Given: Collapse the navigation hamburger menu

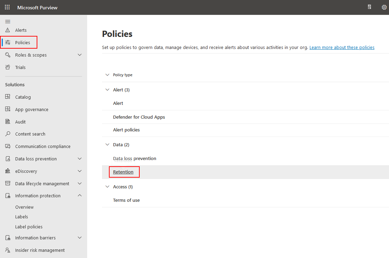Looking at the screenshot, I should [8, 21].
